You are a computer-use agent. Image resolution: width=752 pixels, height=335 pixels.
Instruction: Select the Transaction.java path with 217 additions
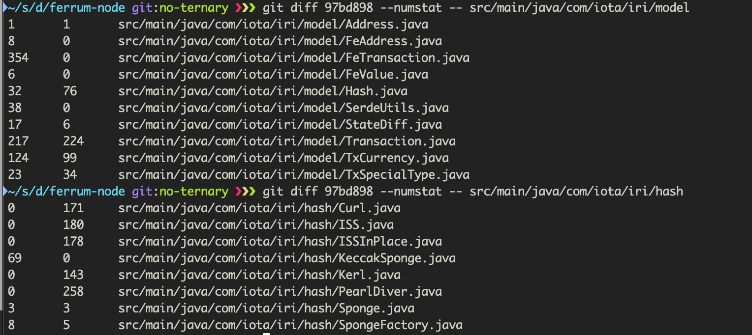(287, 141)
